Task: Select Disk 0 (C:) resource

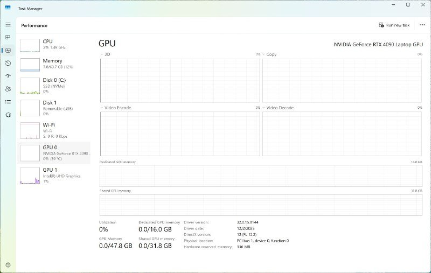Action: tap(55, 86)
